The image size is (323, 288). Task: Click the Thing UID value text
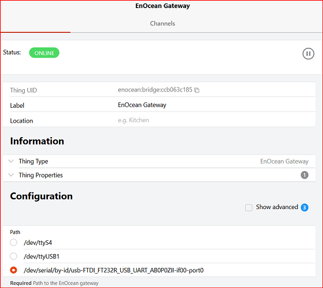(155, 90)
